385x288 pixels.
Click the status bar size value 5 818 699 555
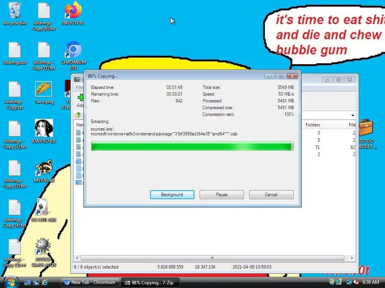pyautogui.click(x=170, y=267)
